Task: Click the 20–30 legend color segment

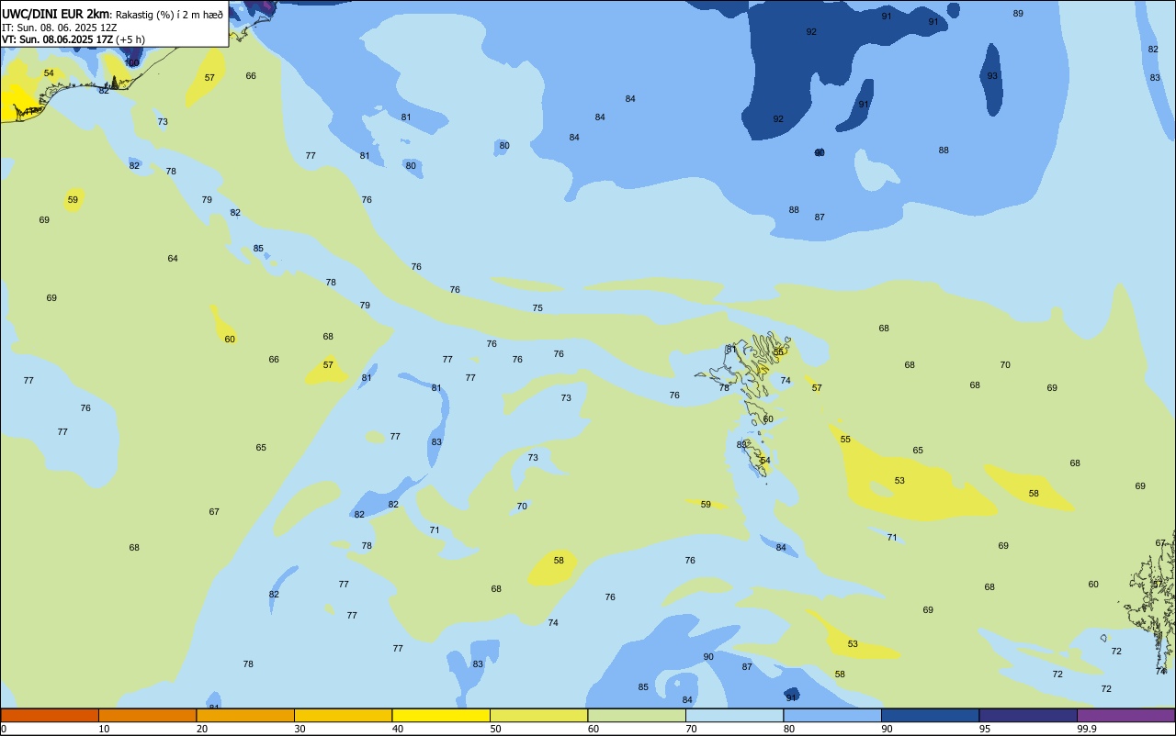Action: point(245,715)
